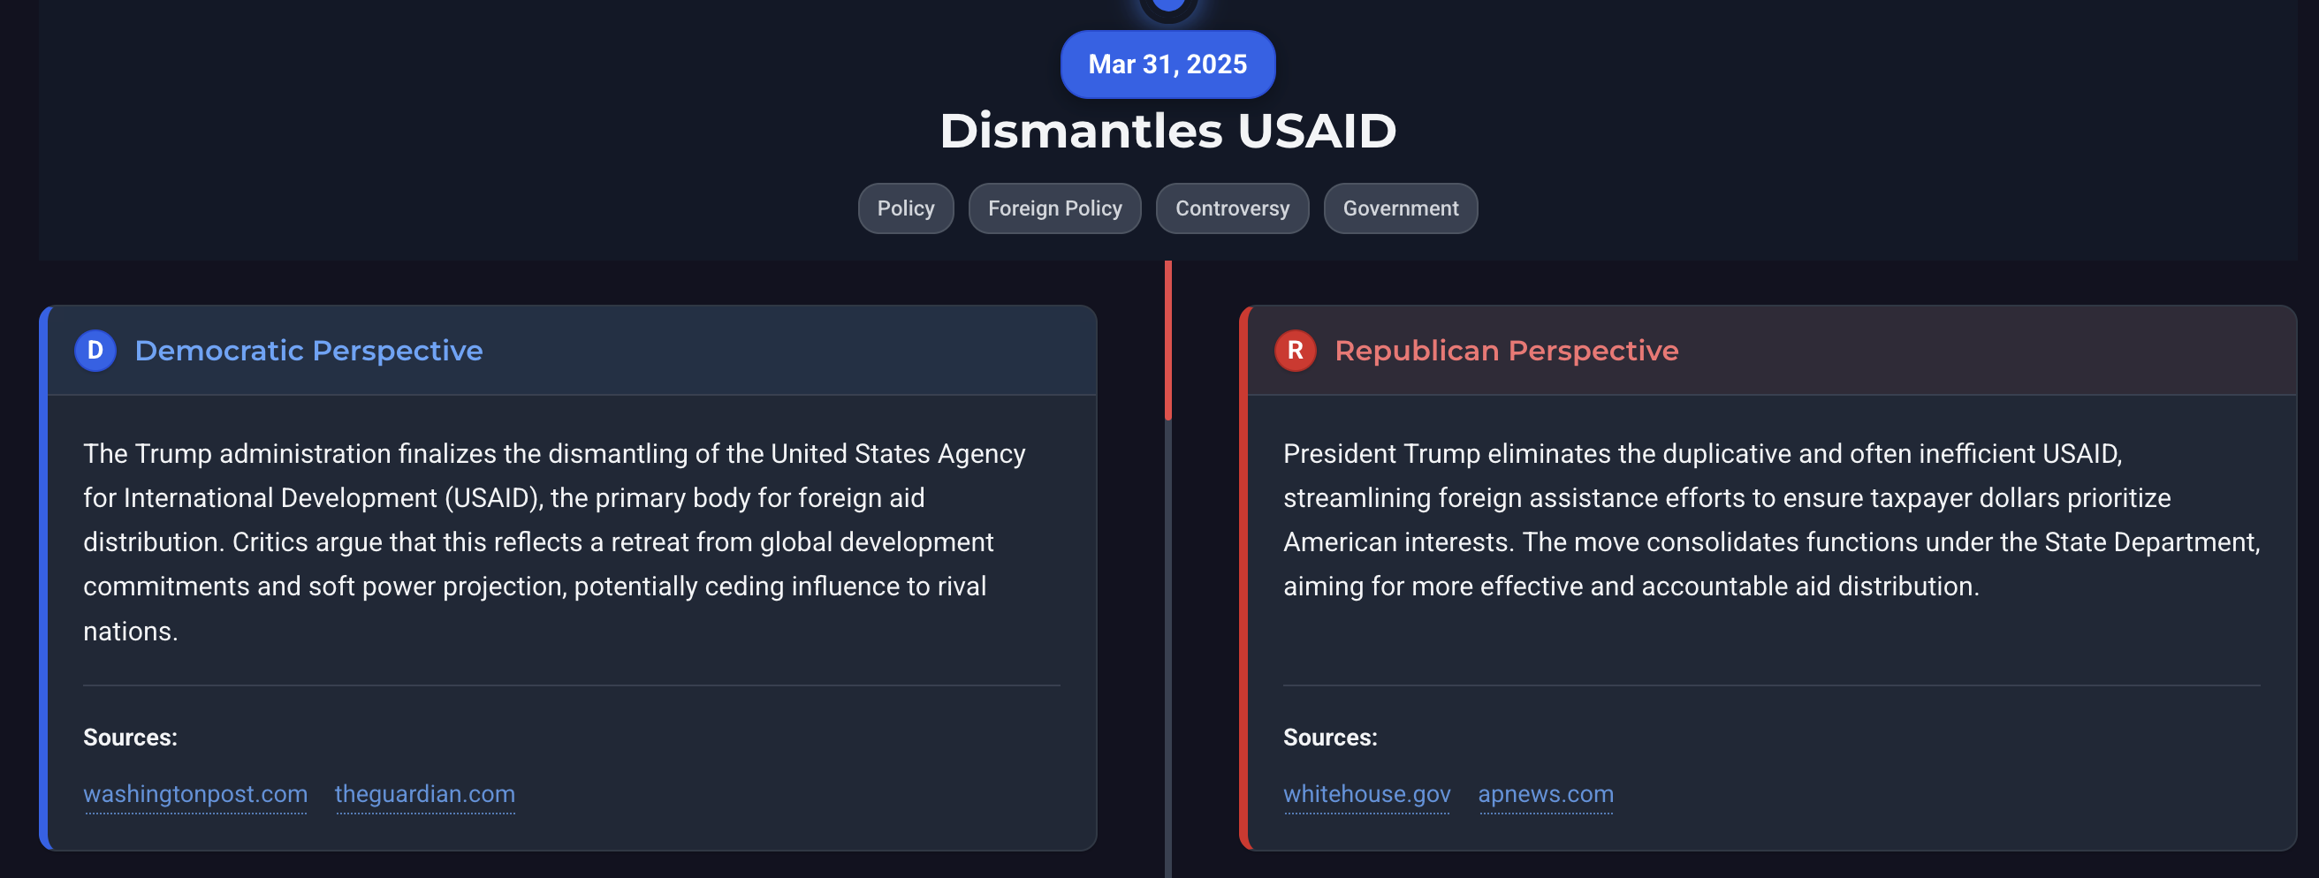This screenshot has height=878, width=2319.
Task: Click the Republican Perspective heading
Action: click(1506, 351)
